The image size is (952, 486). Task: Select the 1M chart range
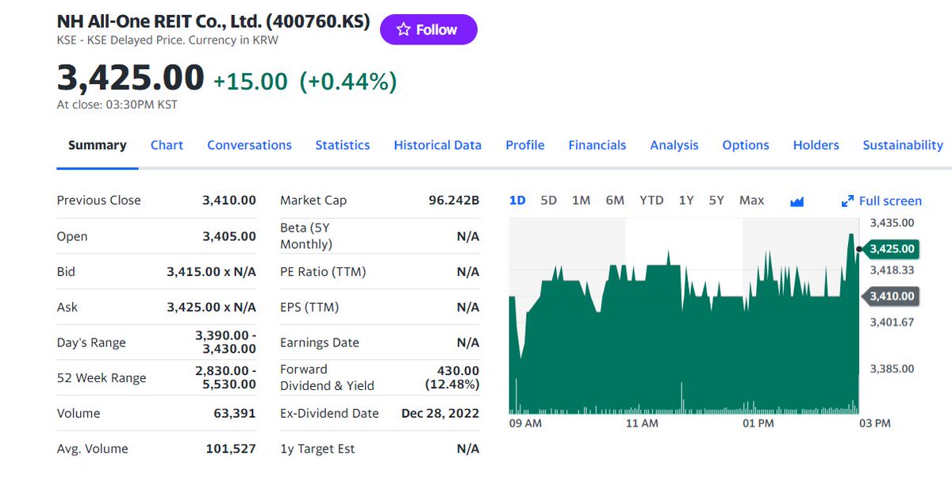(581, 200)
